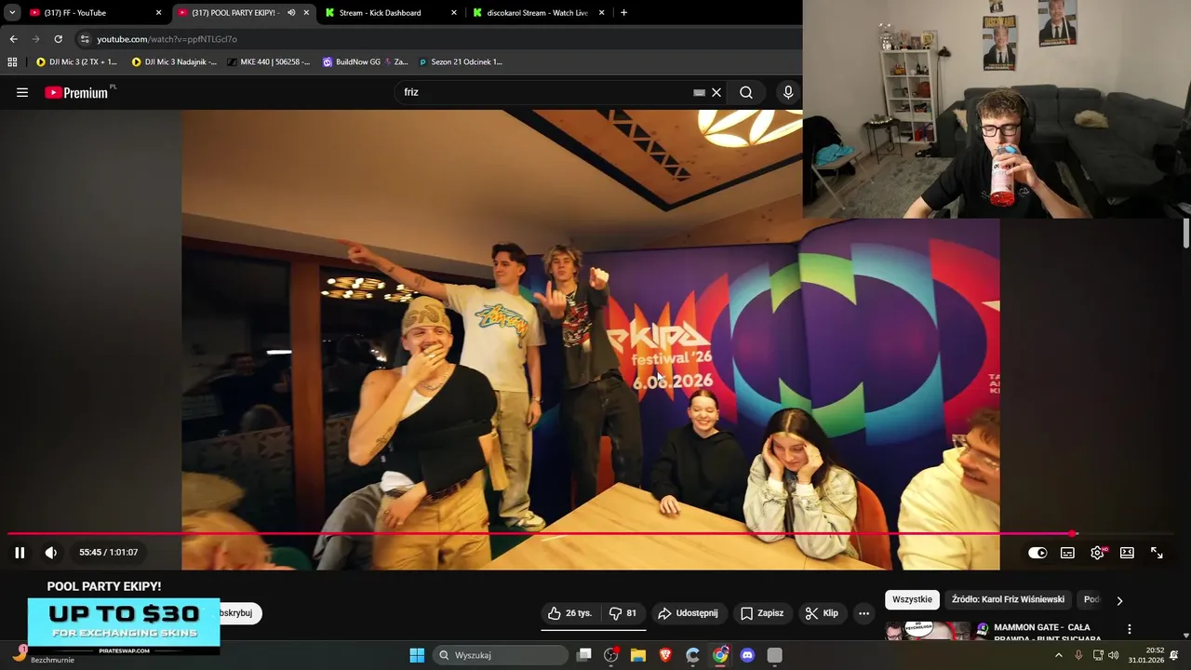Switch to theater mode view
1191x670 pixels.
tap(1127, 553)
